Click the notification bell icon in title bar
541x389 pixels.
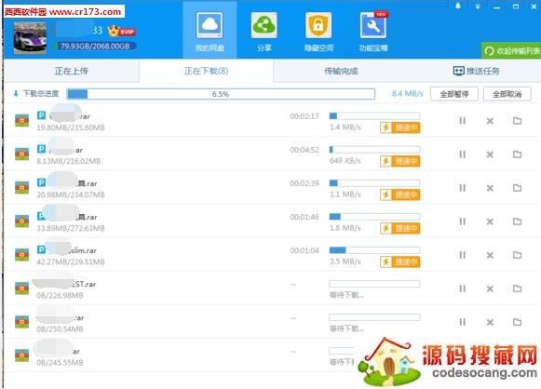[x=458, y=7]
